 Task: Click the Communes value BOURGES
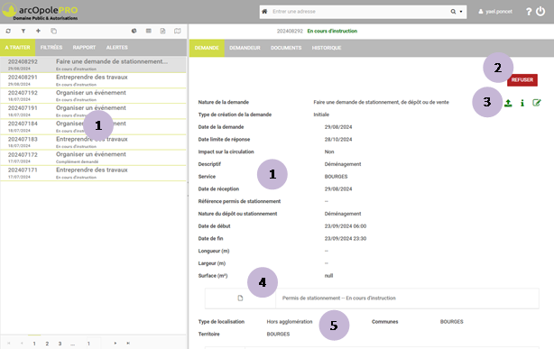451,322
